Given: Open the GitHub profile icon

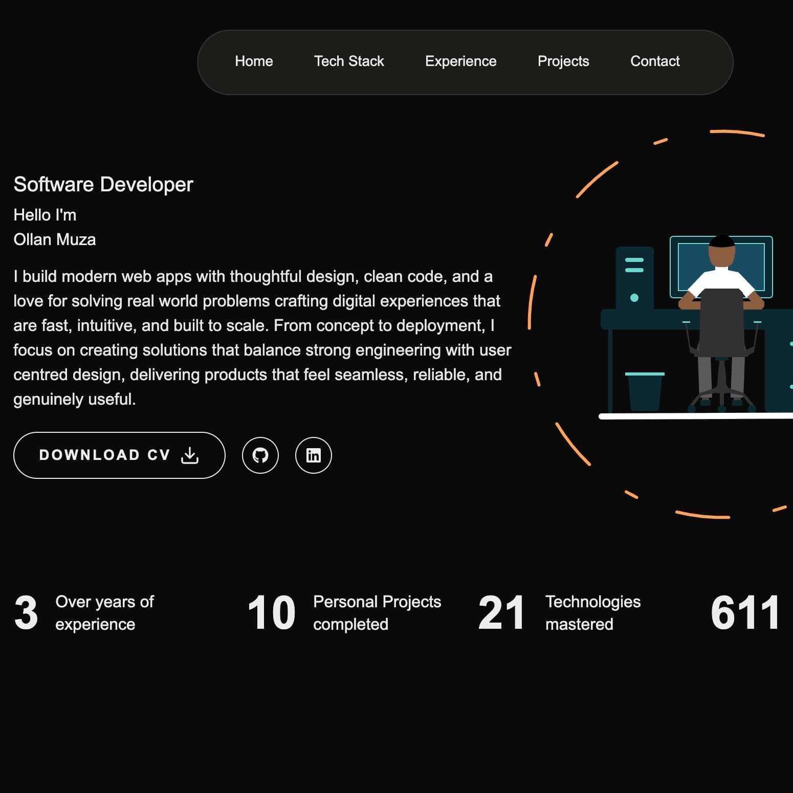Looking at the screenshot, I should [x=260, y=455].
